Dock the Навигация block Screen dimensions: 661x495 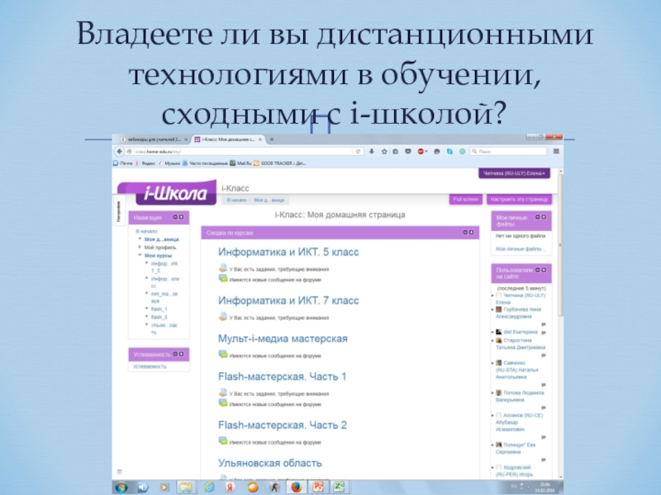(181, 217)
